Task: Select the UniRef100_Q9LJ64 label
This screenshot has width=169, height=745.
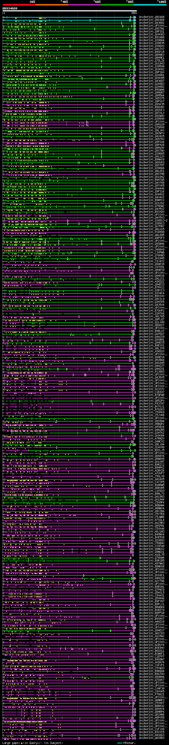Action: click(x=151, y=444)
